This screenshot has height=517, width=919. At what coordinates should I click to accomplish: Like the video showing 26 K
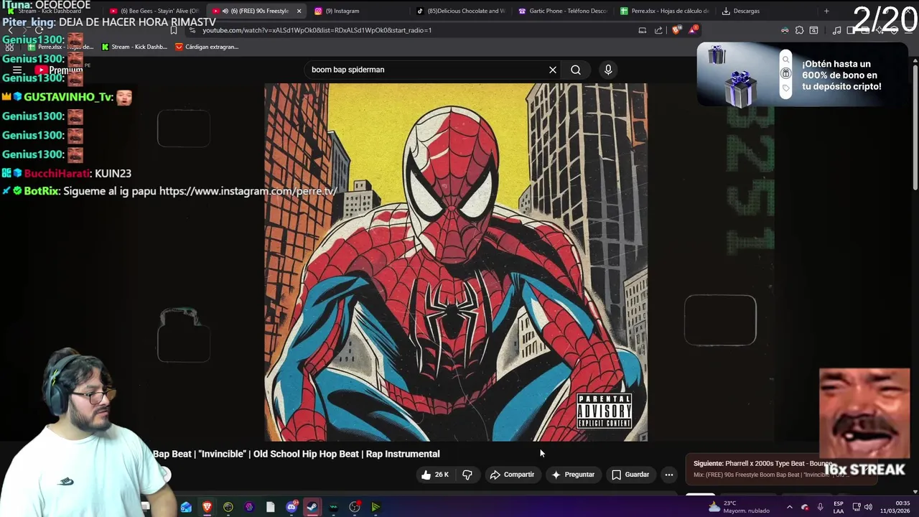click(435, 475)
